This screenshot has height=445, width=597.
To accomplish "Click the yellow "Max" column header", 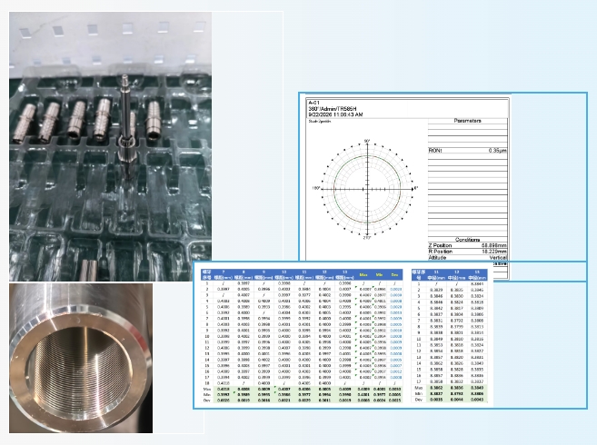I will pos(363,275).
